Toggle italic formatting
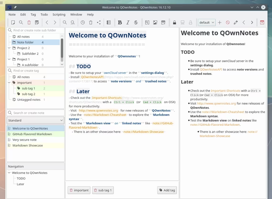The image size is (272, 199). pyautogui.click(x=128, y=23)
